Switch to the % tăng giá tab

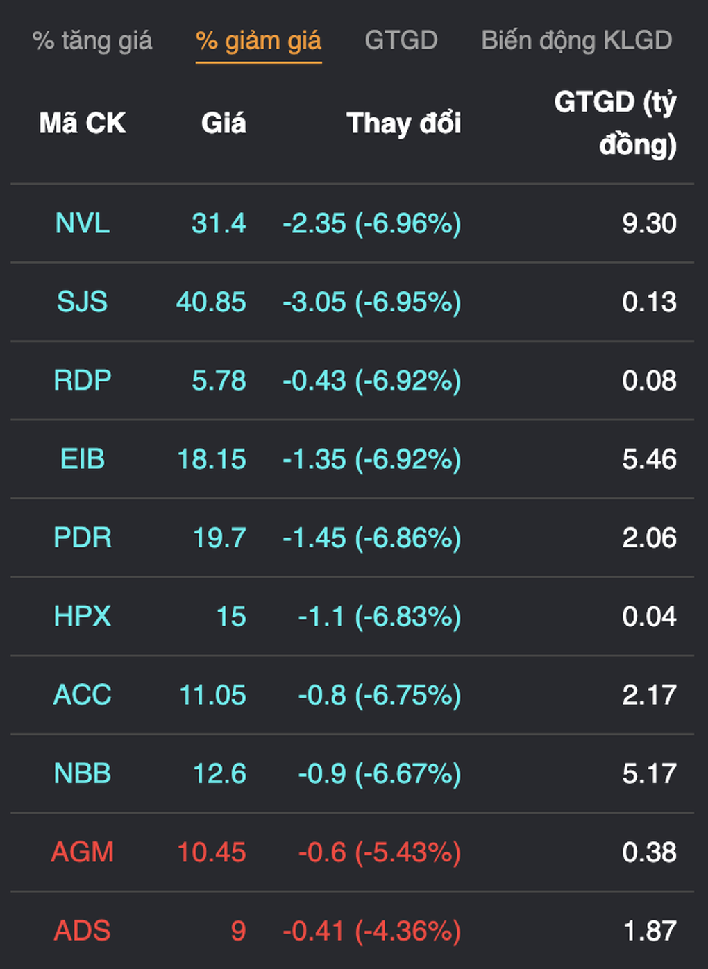[x=92, y=40]
